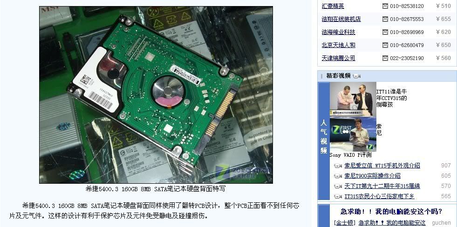Screen dimensions: 457x227
Task: Open the IT711 CCTV315 video thumbnail
Action: pos(353,99)
